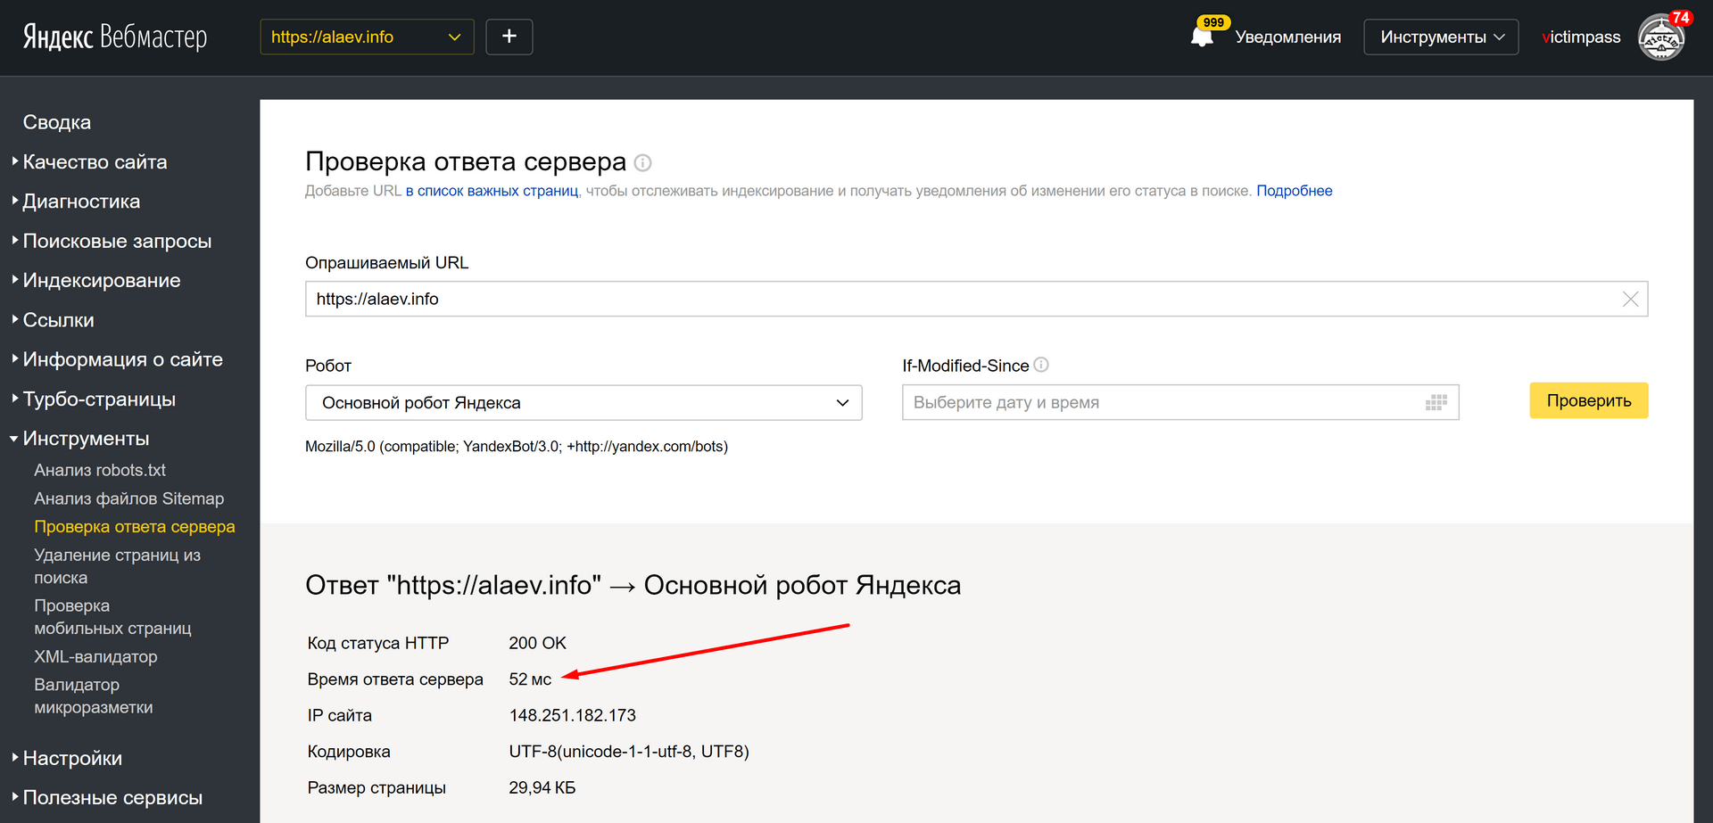Click the notifications bell icon

1202,37
